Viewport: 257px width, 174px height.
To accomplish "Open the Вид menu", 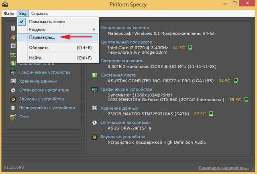I will point(23,13).
